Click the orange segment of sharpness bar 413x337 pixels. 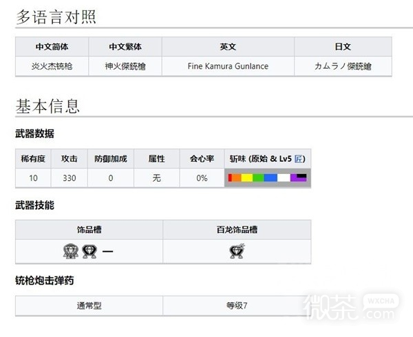pos(237,177)
